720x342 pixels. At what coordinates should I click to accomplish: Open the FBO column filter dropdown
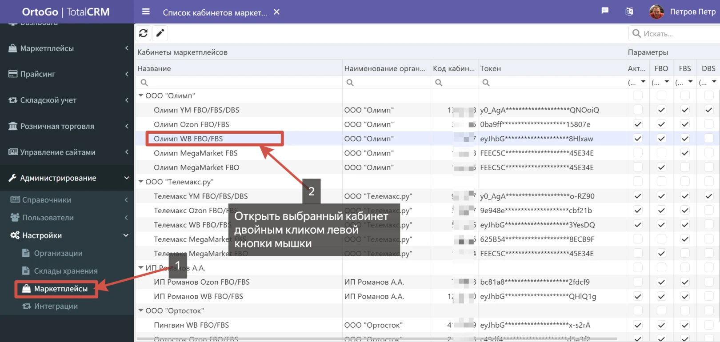666,82
